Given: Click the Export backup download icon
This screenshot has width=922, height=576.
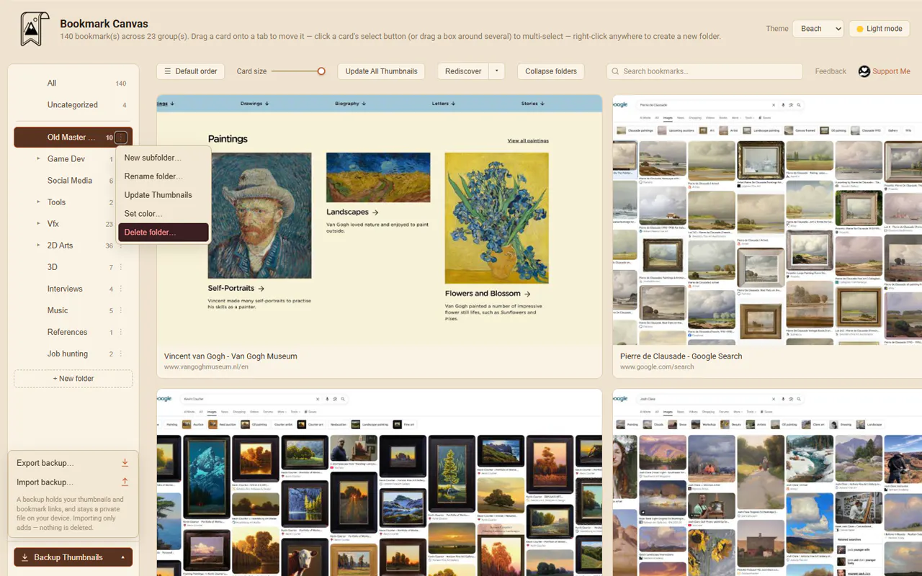Looking at the screenshot, I should click(x=125, y=463).
